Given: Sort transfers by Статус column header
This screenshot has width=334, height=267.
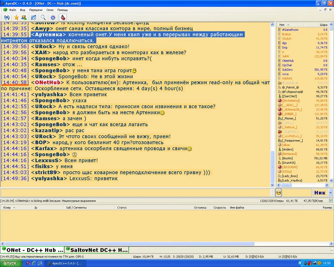Looking at the screenshot, I should point(122,208).
